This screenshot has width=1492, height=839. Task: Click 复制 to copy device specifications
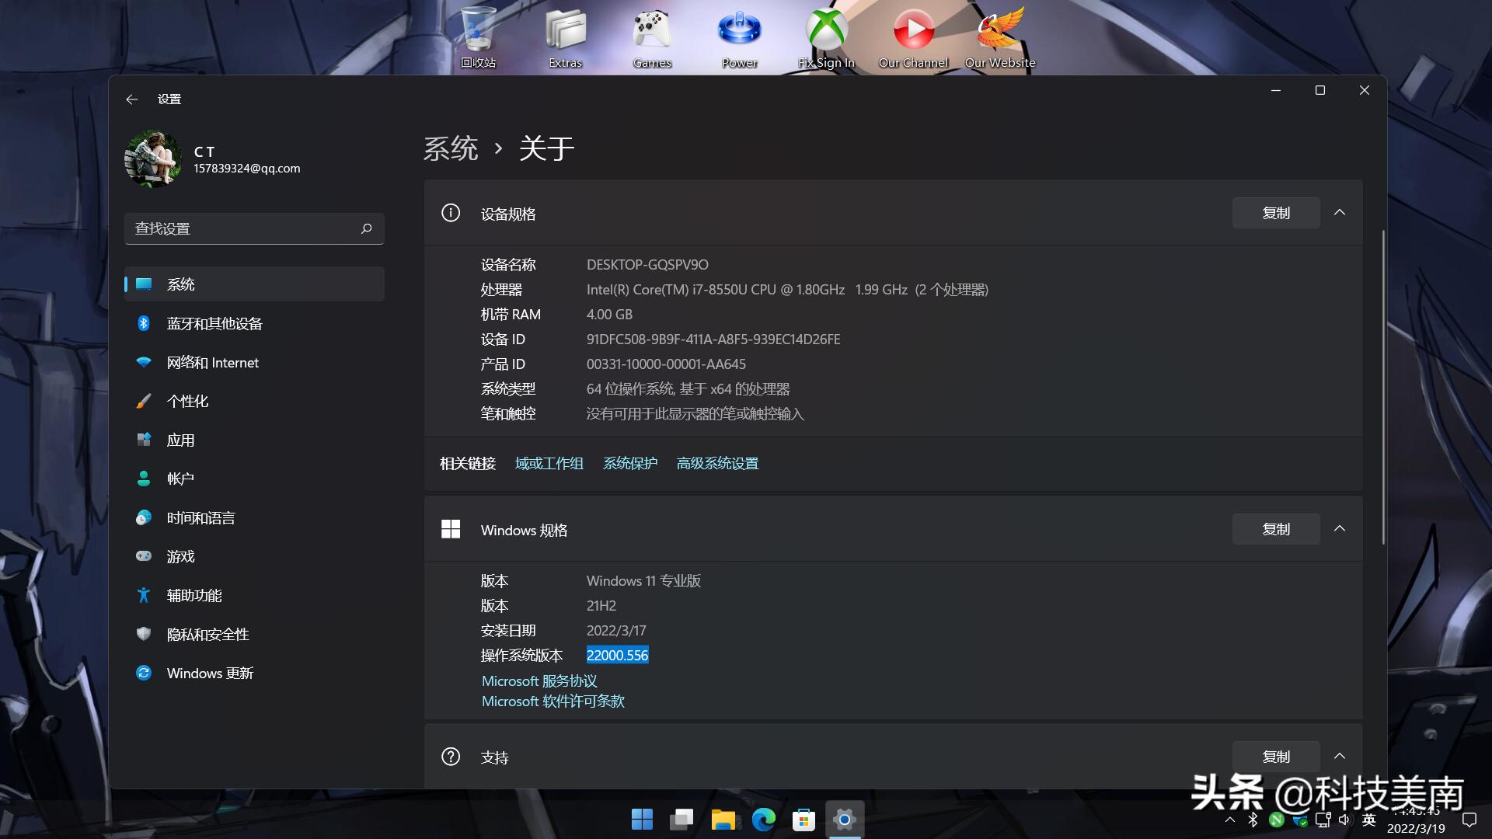[x=1275, y=212]
